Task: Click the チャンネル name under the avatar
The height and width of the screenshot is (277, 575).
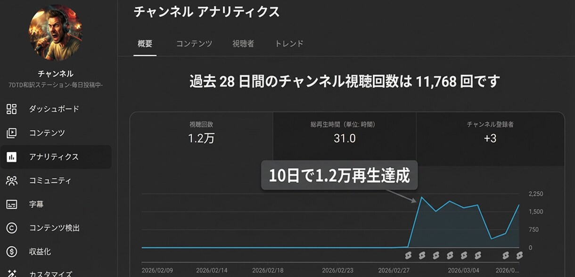Action: click(x=56, y=73)
